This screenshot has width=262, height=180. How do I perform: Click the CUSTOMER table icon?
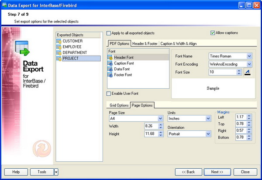[x=59, y=41]
